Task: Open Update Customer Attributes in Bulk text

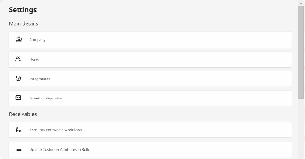Action: pos(59,149)
